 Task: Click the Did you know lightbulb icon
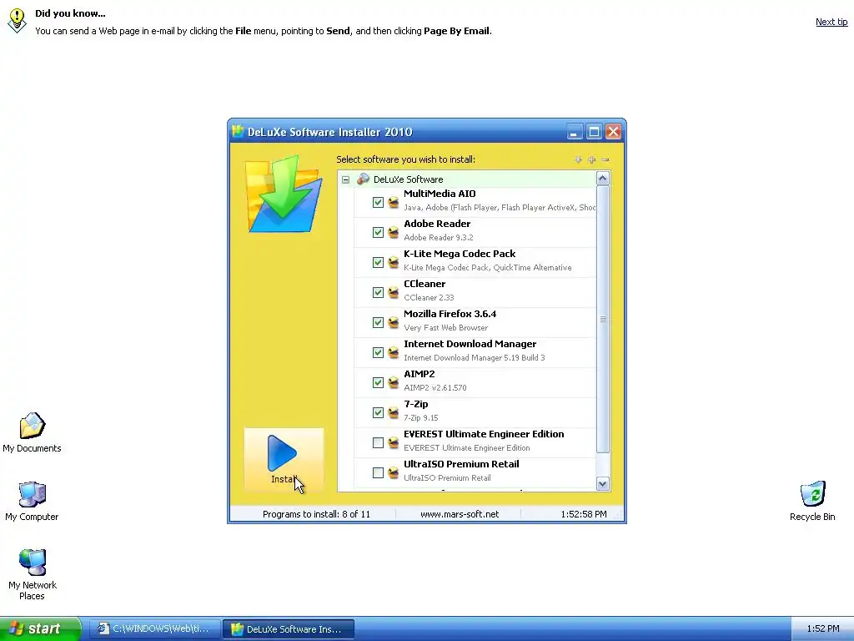17,21
